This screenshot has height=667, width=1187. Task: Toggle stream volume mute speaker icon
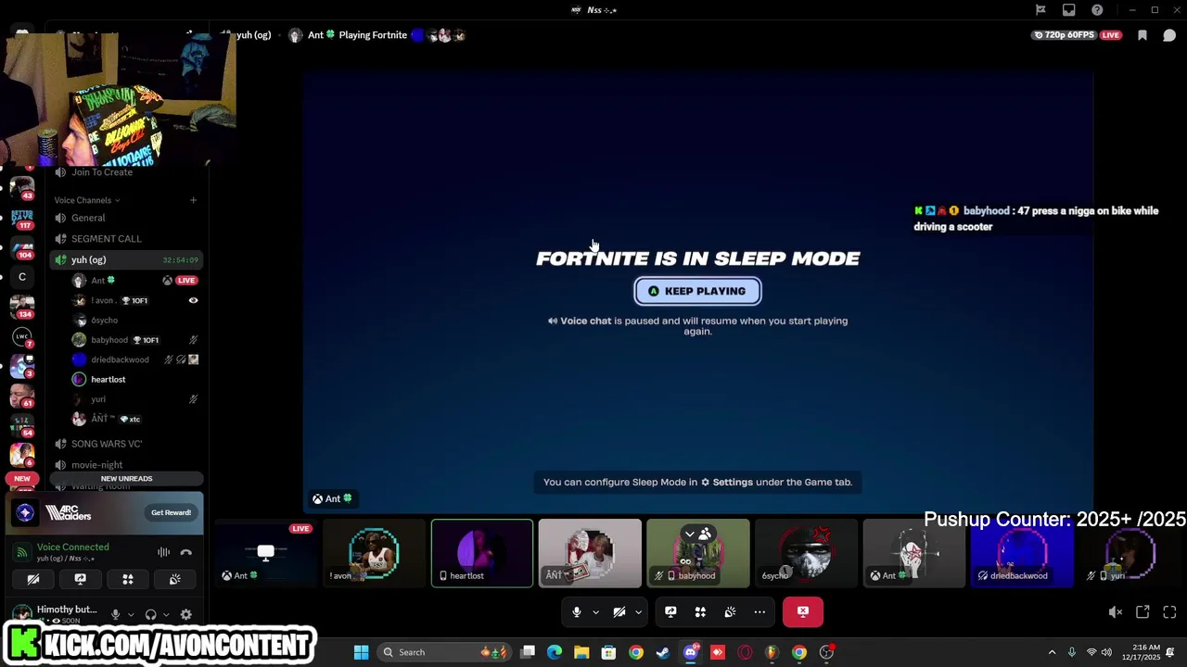(x=1116, y=612)
